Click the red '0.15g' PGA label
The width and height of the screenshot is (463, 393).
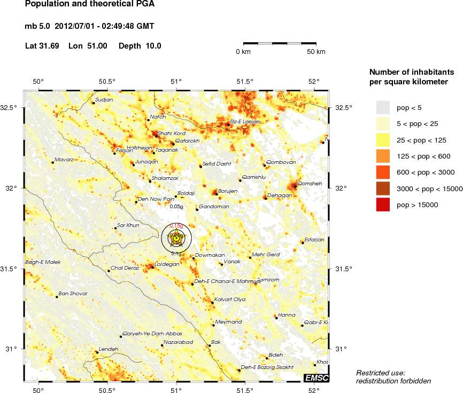[176, 226]
